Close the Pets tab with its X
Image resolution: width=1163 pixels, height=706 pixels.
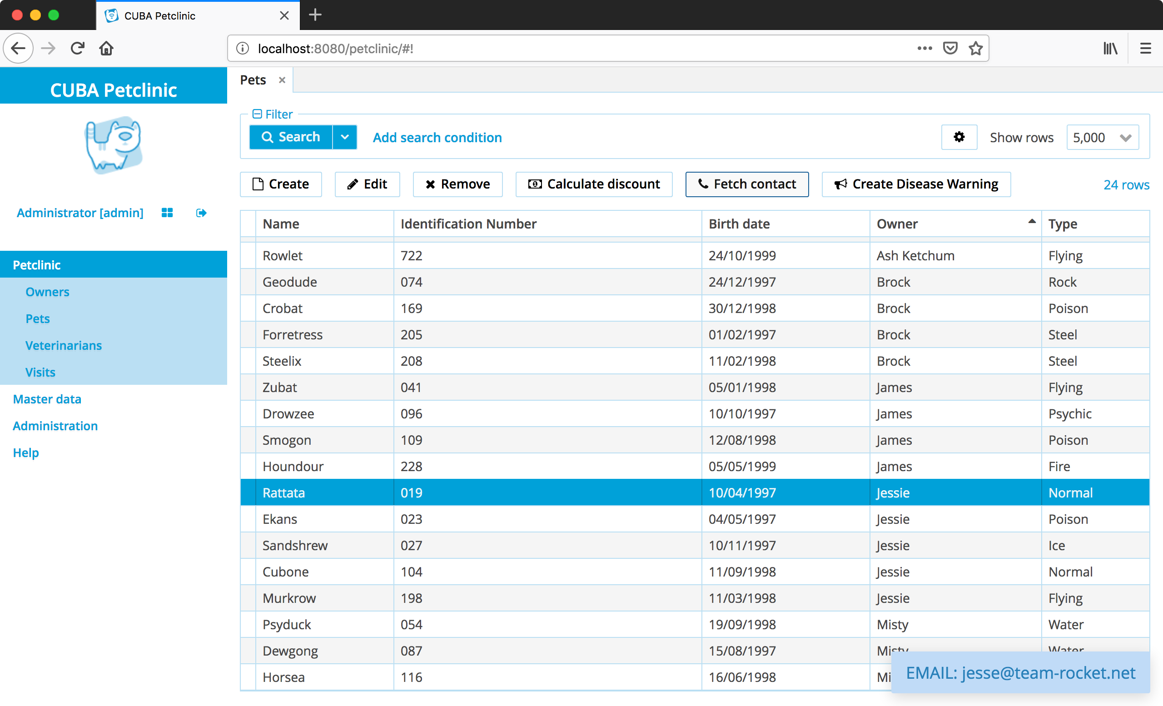tap(282, 80)
